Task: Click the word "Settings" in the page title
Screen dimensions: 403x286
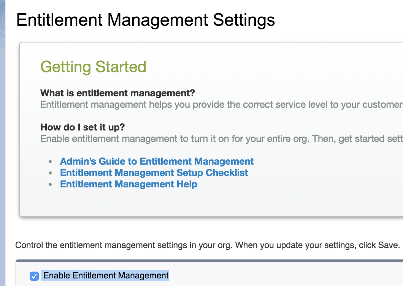Action: coord(244,20)
